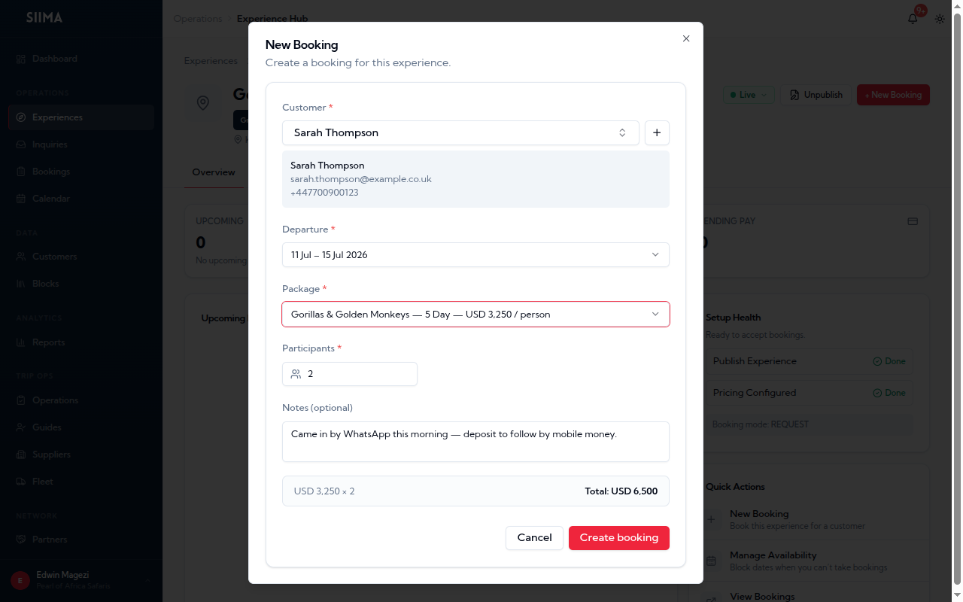Add a new customer with plus button
The height and width of the screenshot is (602, 963).
657,132
